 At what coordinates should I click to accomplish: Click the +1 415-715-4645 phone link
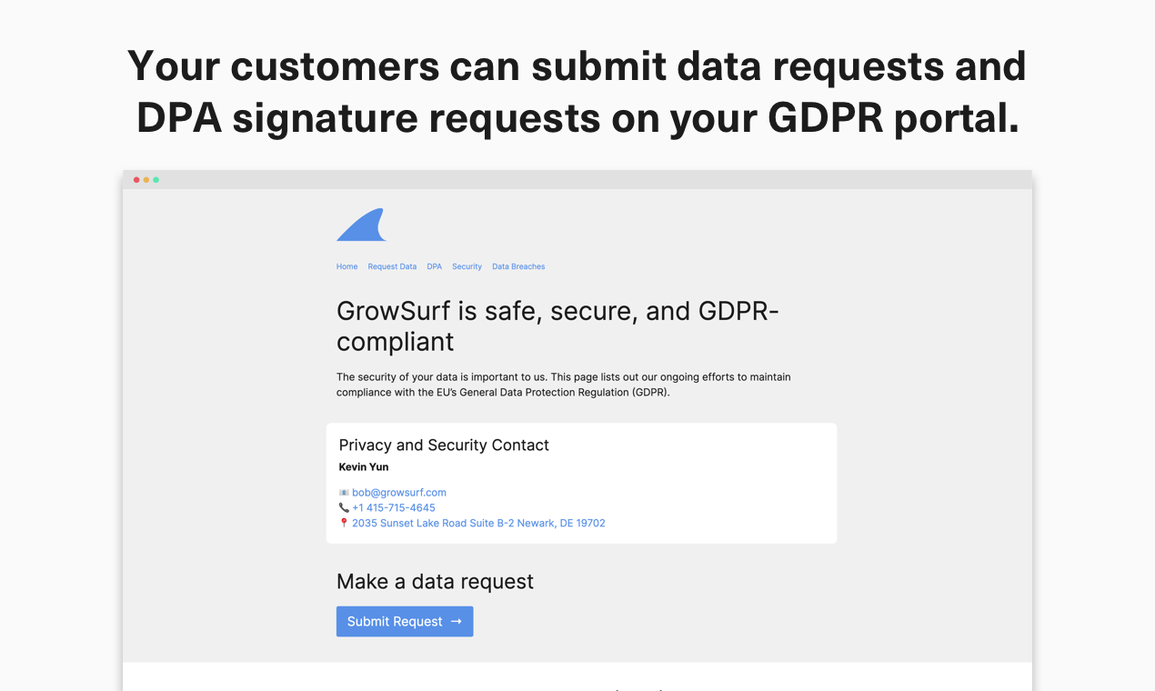(394, 508)
